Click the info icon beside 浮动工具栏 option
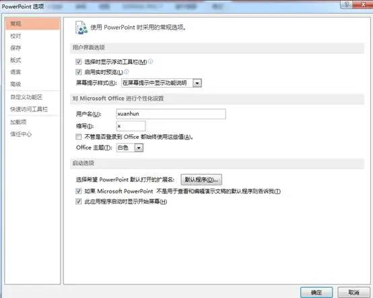373x298 pixels. coord(150,61)
